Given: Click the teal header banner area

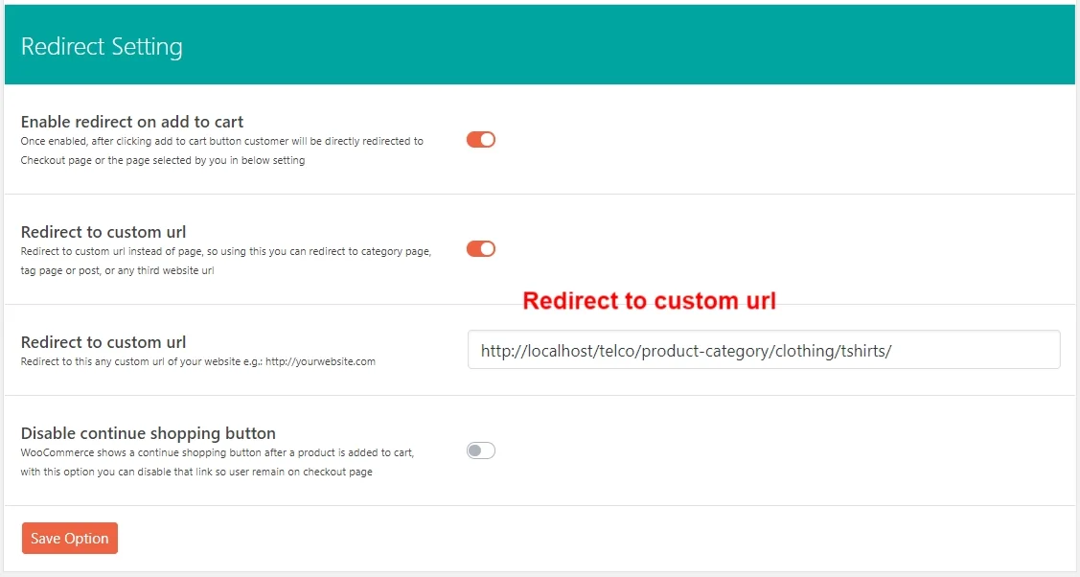Looking at the screenshot, I should [x=540, y=45].
